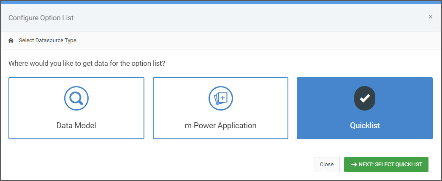
Task: Dismiss dialog with the X icon
Action: pos(431,16)
